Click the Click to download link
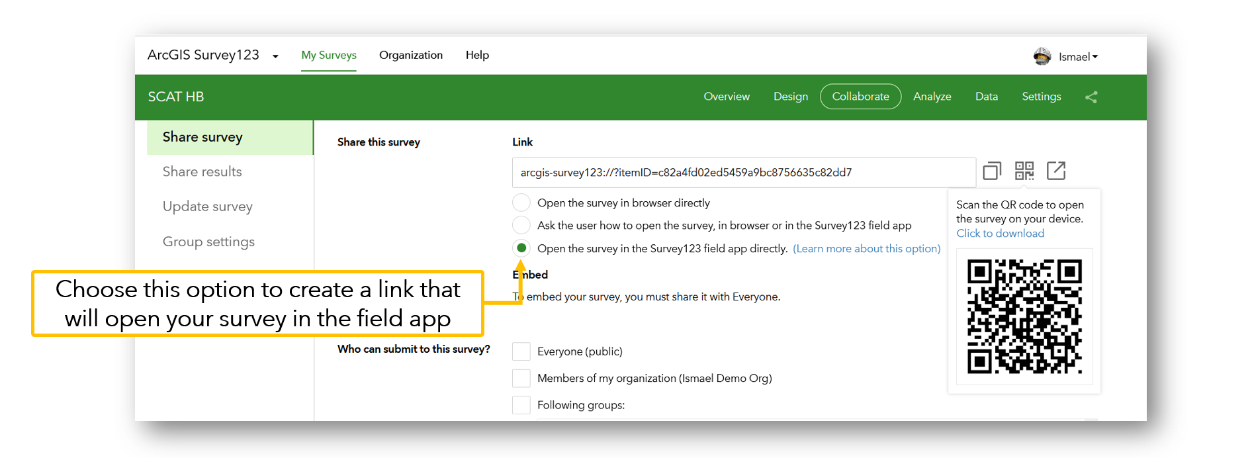This screenshot has width=1250, height=458. tap(1000, 234)
